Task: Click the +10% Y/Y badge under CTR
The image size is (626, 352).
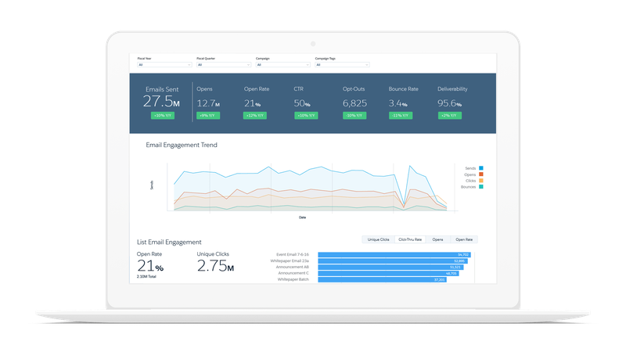Action: (x=306, y=115)
